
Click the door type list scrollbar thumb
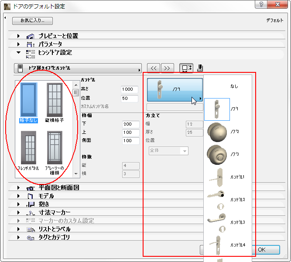click(x=76, y=92)
